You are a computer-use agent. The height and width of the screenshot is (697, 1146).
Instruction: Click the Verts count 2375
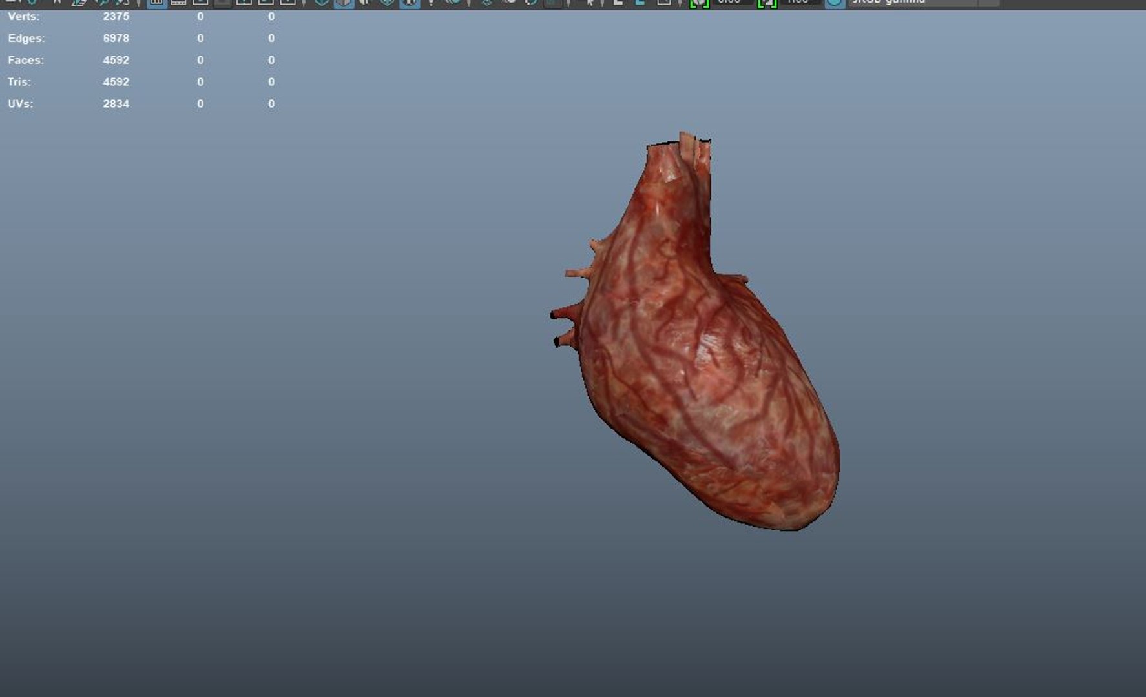click(116, 16)
